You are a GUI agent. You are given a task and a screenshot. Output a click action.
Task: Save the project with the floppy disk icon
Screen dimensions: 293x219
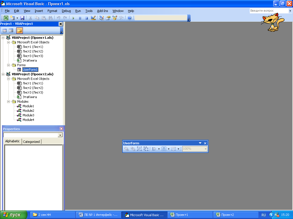[x=22, y=18]
